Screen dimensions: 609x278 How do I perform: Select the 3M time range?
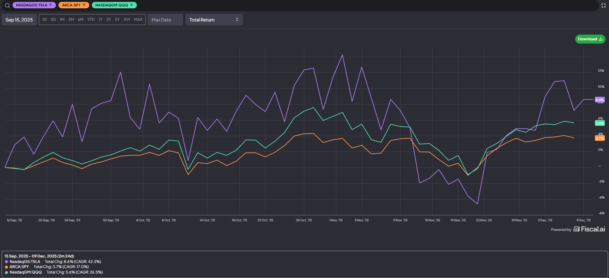tap(71, 20)
